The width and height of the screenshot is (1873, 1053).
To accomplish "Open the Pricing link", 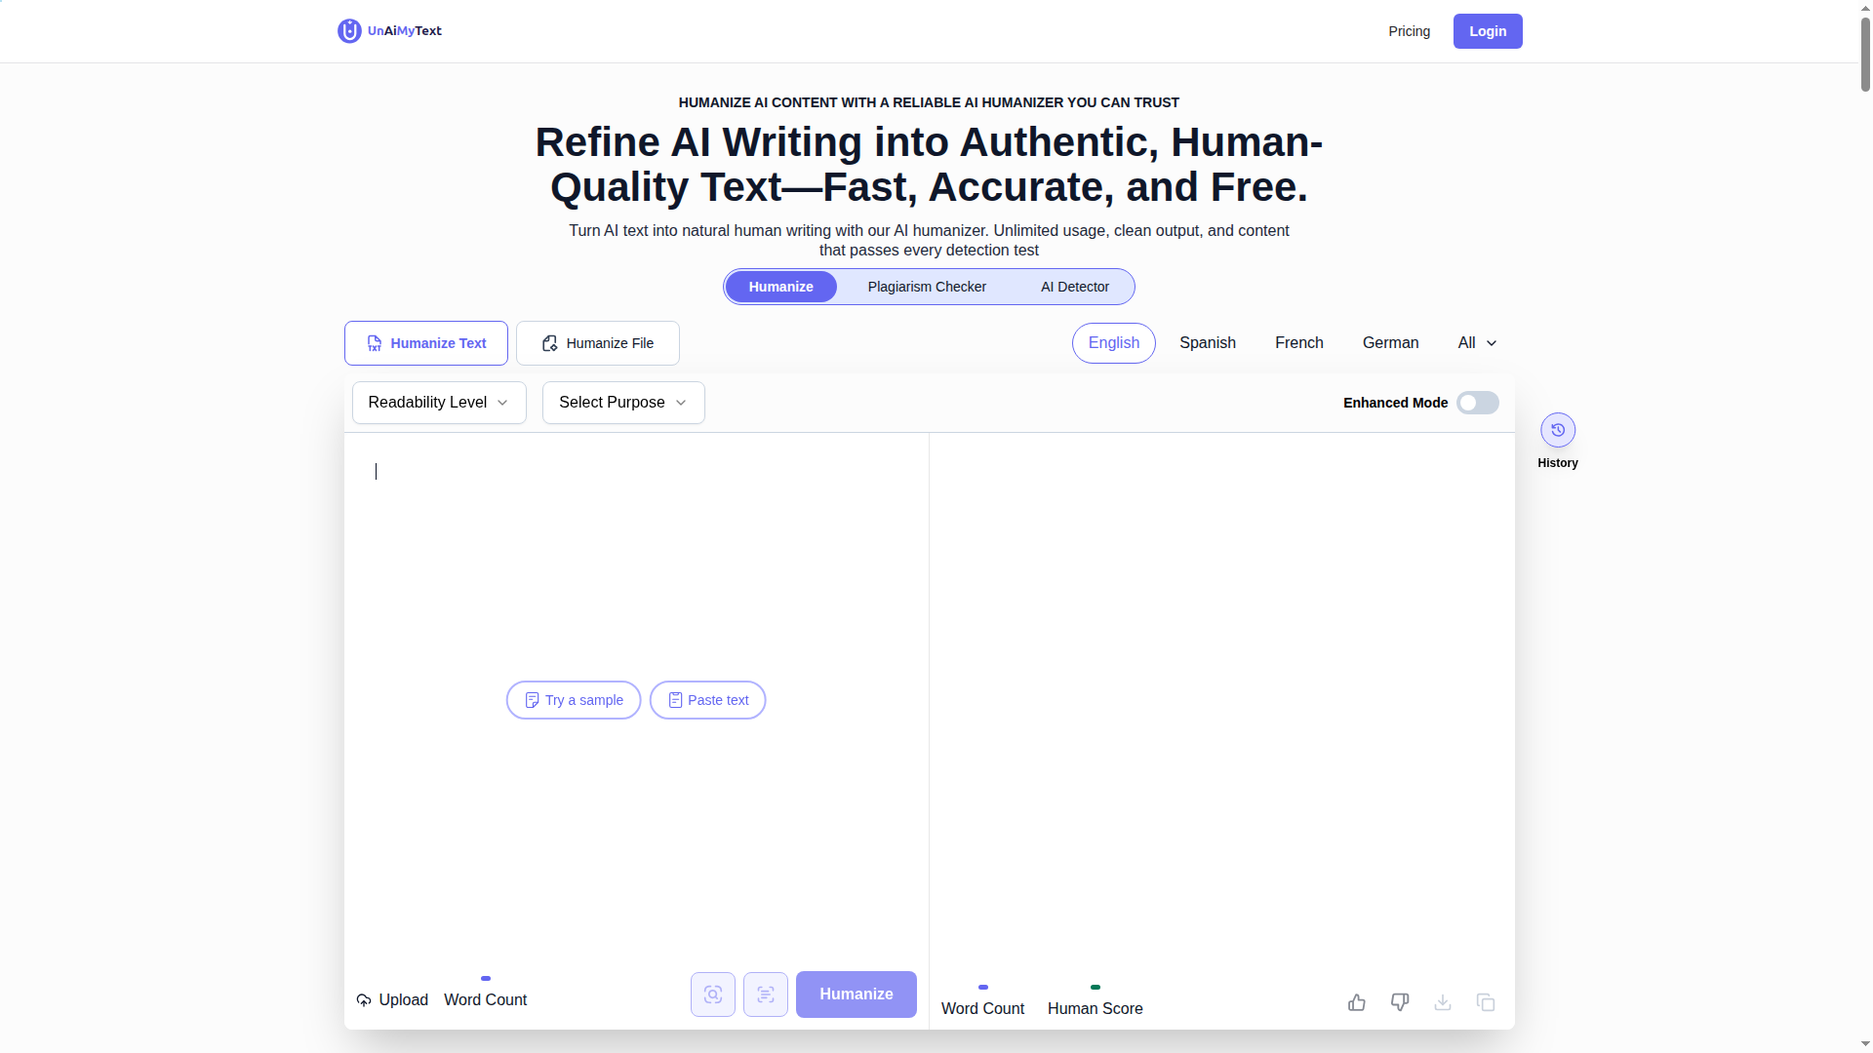I will pyautogui.click(x=1409, y=31).
